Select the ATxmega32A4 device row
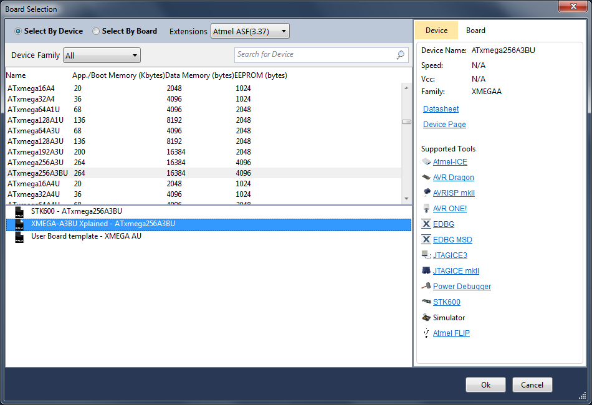Screen dimensions: 592x405 (204, 99)
